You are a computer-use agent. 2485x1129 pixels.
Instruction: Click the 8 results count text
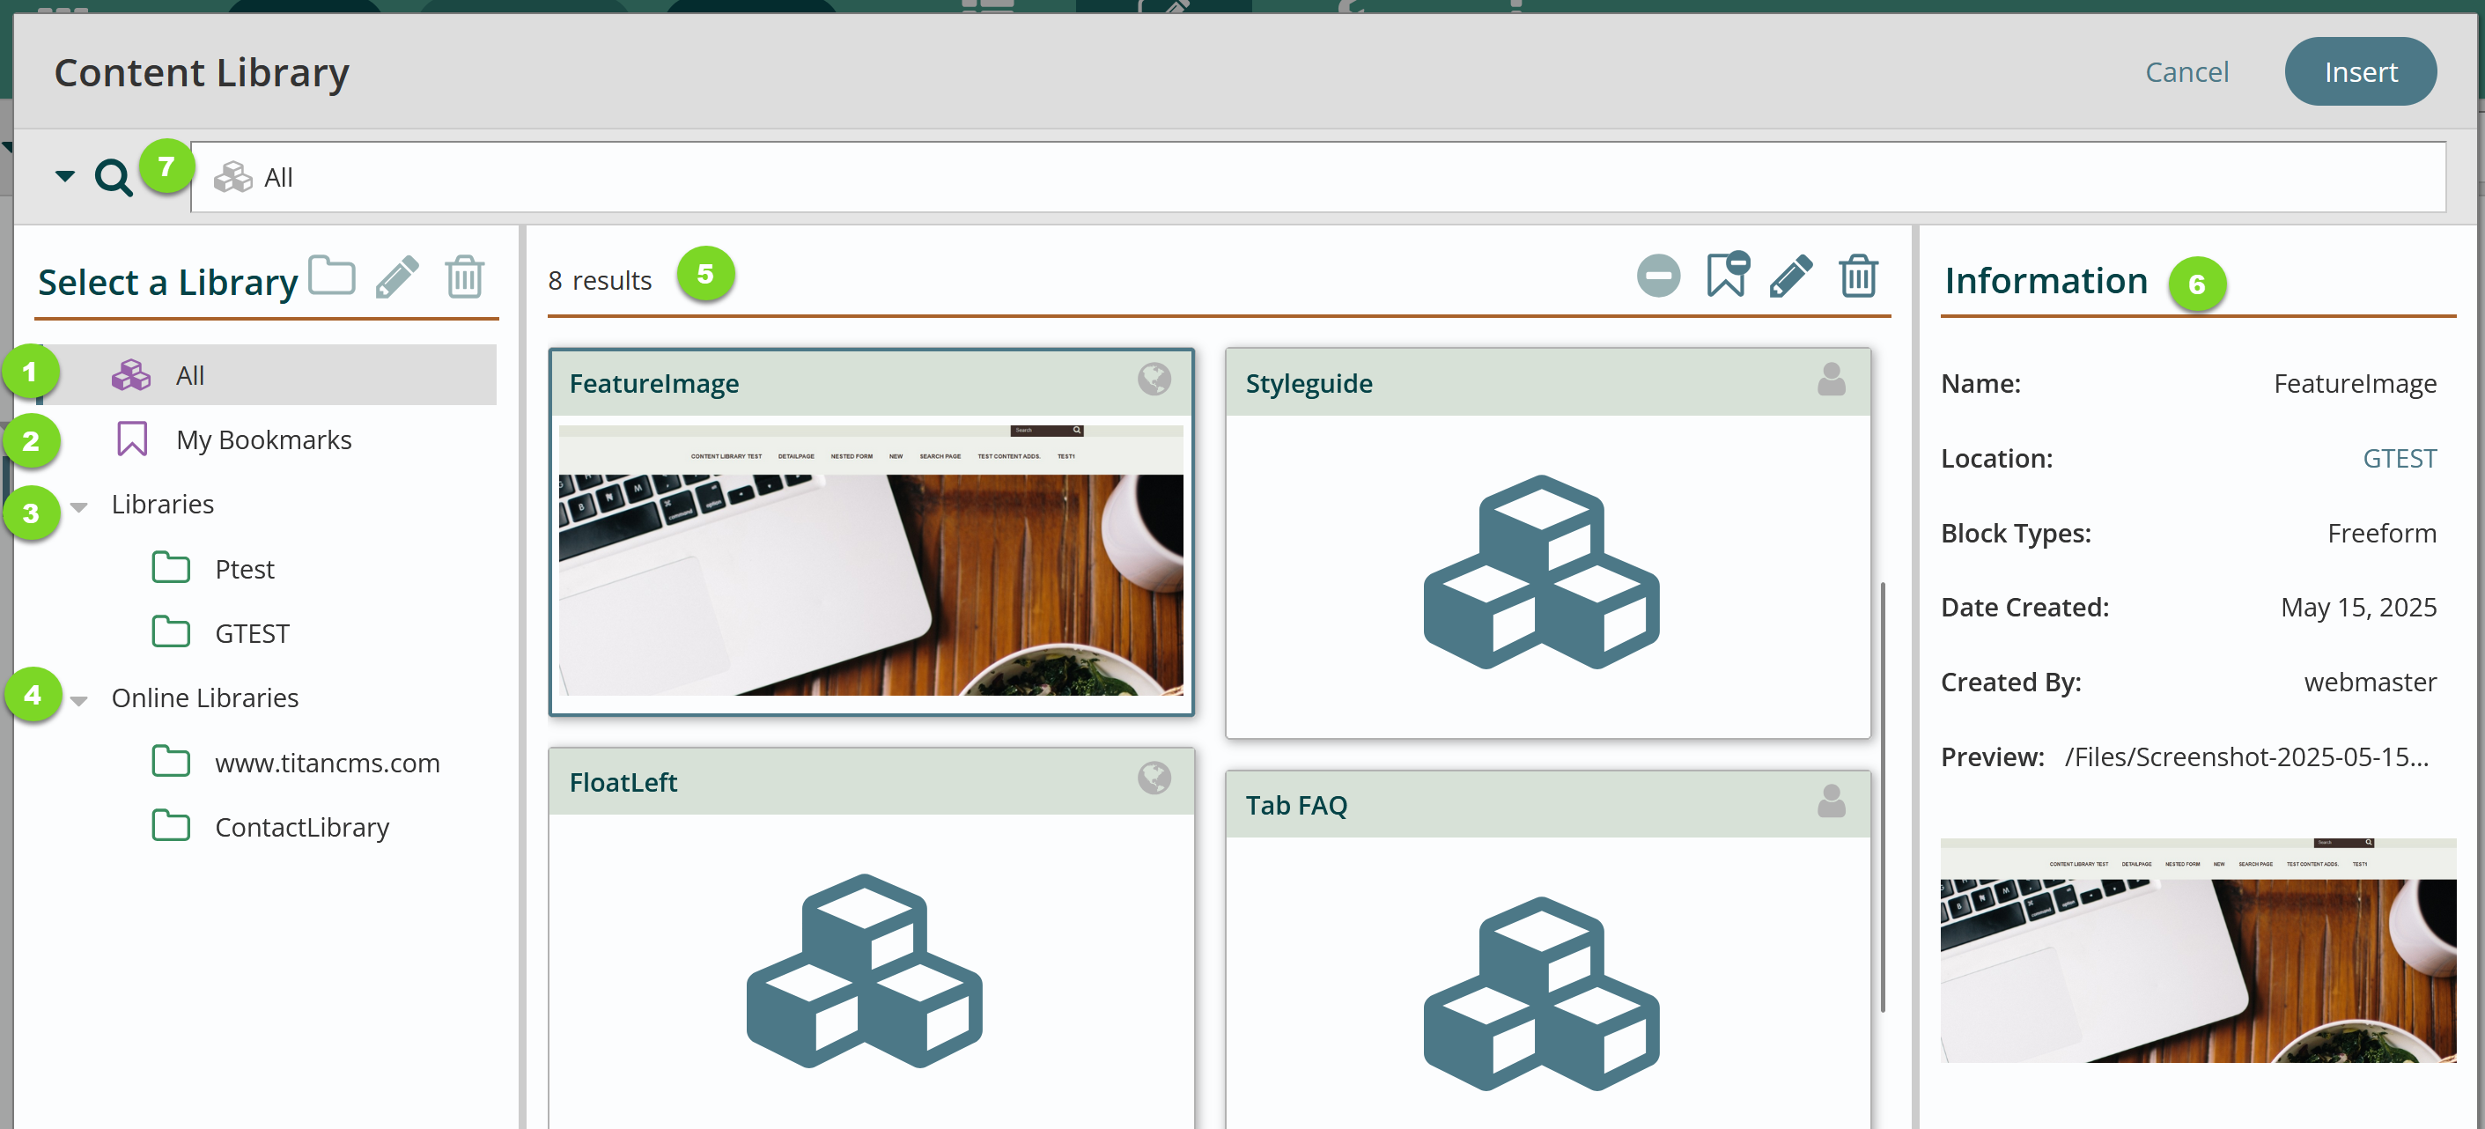(x=600, y=280)
